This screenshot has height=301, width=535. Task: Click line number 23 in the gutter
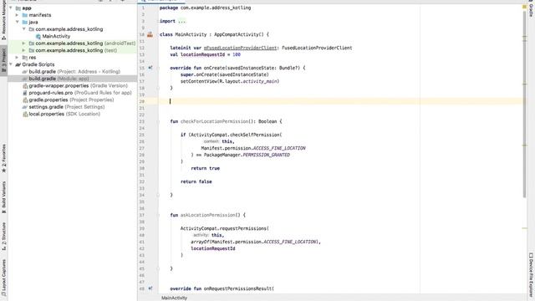click(x=141, y=121)
